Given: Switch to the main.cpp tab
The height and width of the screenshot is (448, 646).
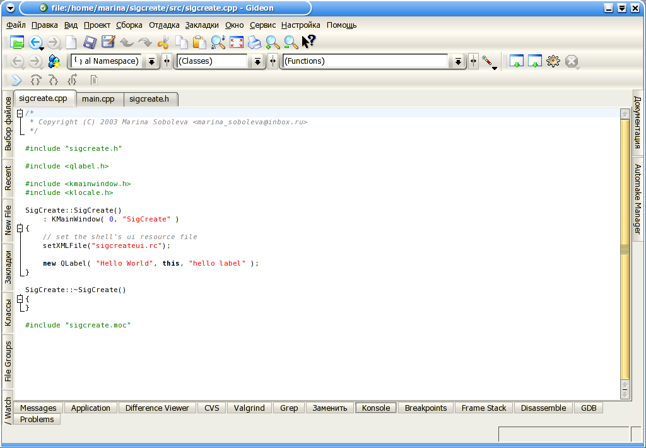Looking at the screenshot, I should pyautogui.click(x=100, y=99).
